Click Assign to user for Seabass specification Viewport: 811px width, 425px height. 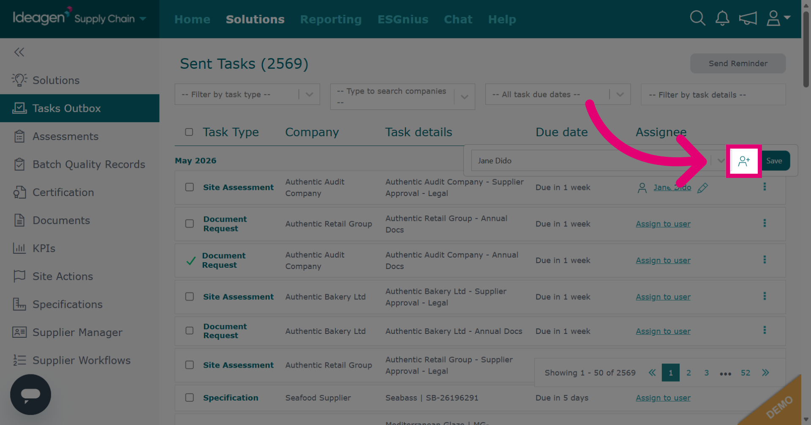pyautogui.click(x=663, y=398)
